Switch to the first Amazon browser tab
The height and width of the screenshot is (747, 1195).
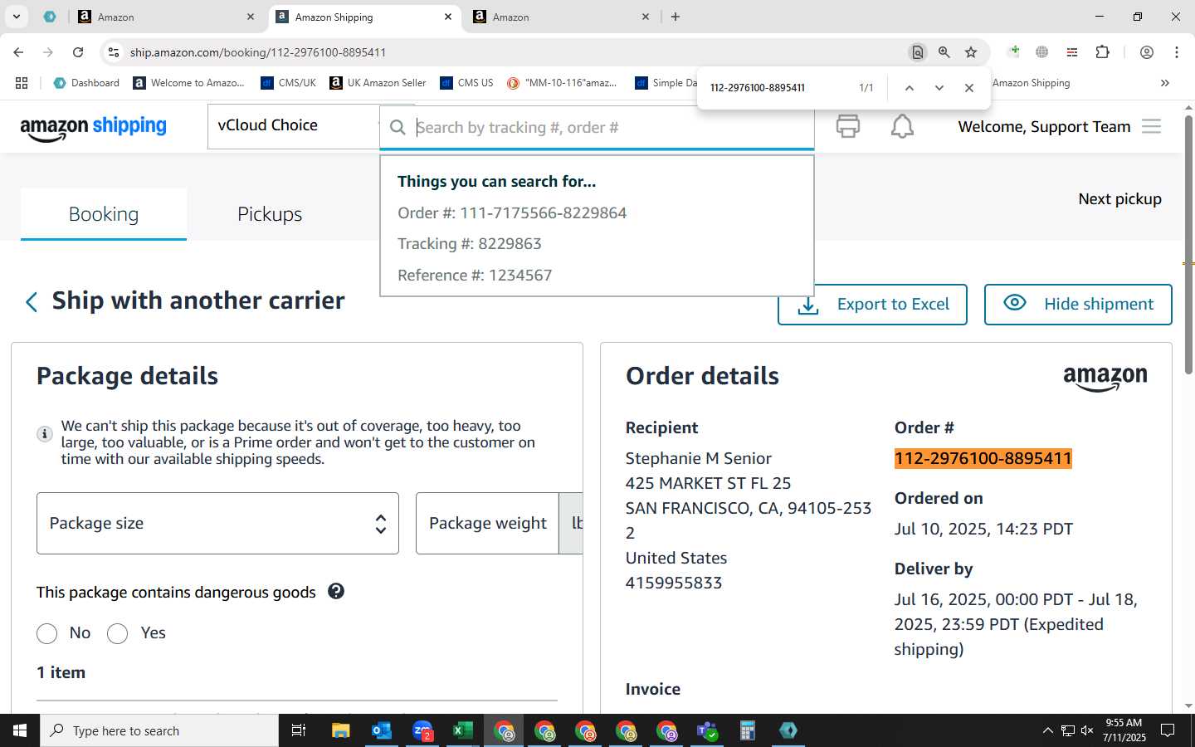tap(166, 17)
